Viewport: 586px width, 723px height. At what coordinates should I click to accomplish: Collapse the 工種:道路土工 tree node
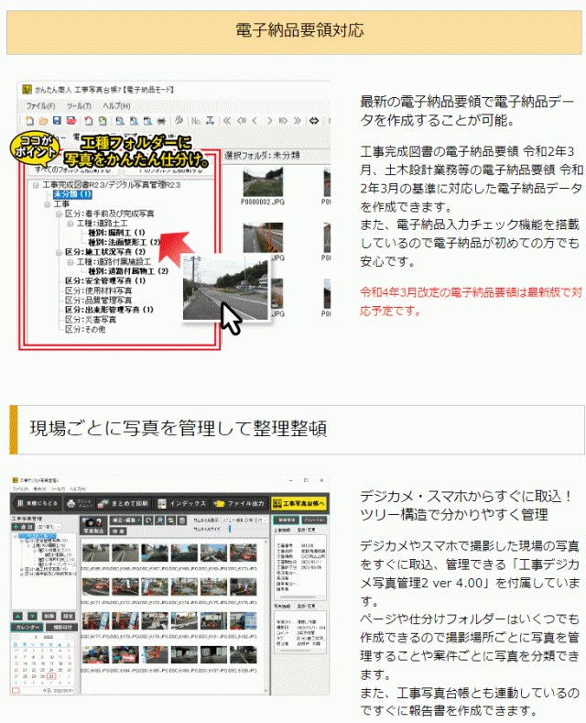(x=71, y=223)
